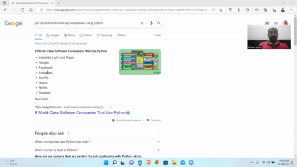Click the snippet heading 8 World-Class Software Companies

pos(71,51)
